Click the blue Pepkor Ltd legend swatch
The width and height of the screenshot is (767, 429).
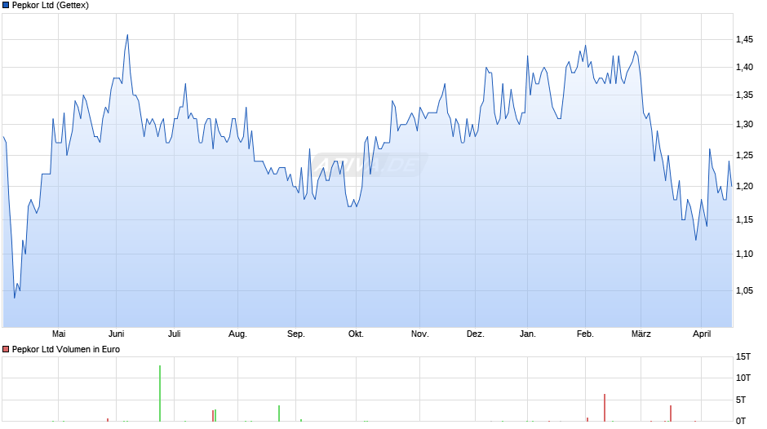(x=6, y=6)
